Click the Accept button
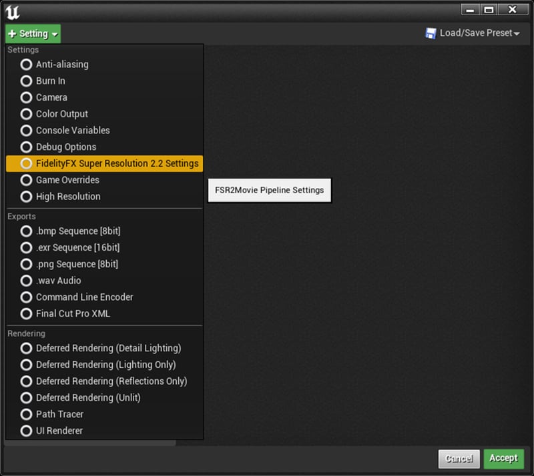 [505, 459]
